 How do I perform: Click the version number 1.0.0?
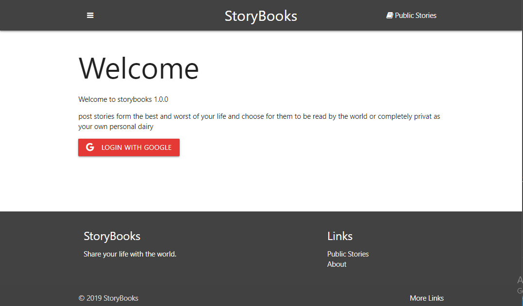click(161, 99)
